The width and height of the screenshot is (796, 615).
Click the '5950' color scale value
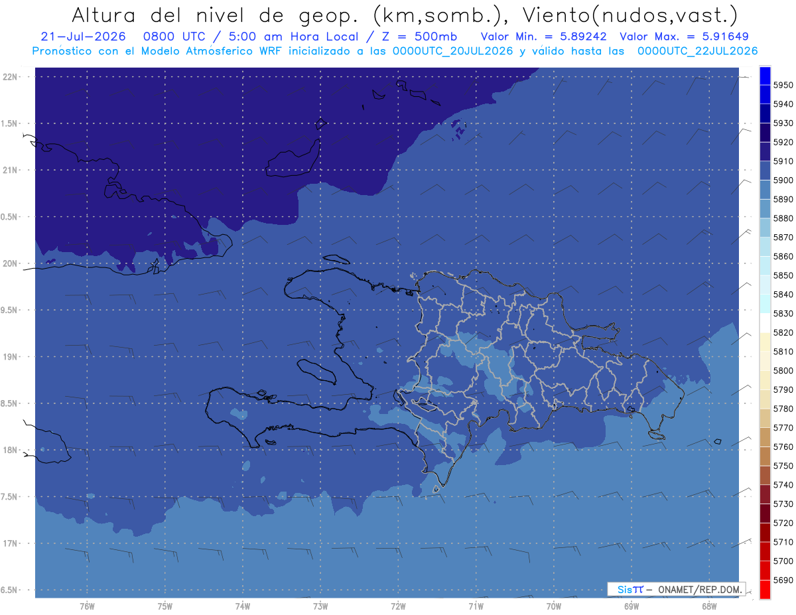click(783, 85)
